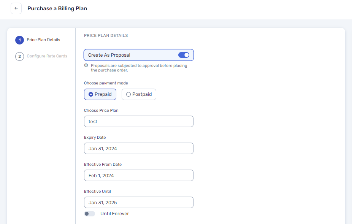Image resolution: width=352 pixels, height=224 pixels.
Task: Enable the Until Forever switch
Action: click(89, 214)
